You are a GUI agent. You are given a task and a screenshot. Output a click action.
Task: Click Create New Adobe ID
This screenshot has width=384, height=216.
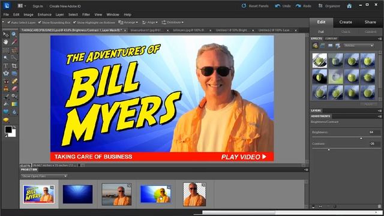(65, 6)
